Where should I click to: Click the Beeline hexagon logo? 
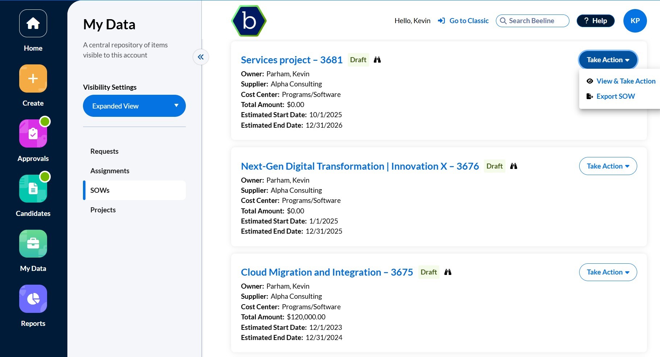point(249,21)
